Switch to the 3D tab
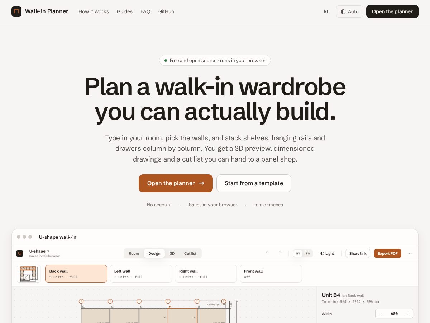This screenshot has height=323, width=430. (x=172, y=253)
